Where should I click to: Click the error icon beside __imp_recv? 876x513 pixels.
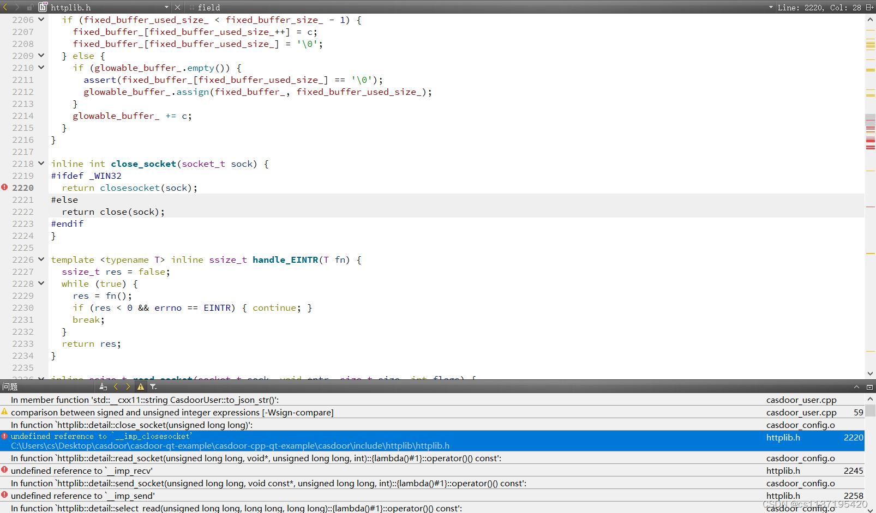tap(4, 470)
